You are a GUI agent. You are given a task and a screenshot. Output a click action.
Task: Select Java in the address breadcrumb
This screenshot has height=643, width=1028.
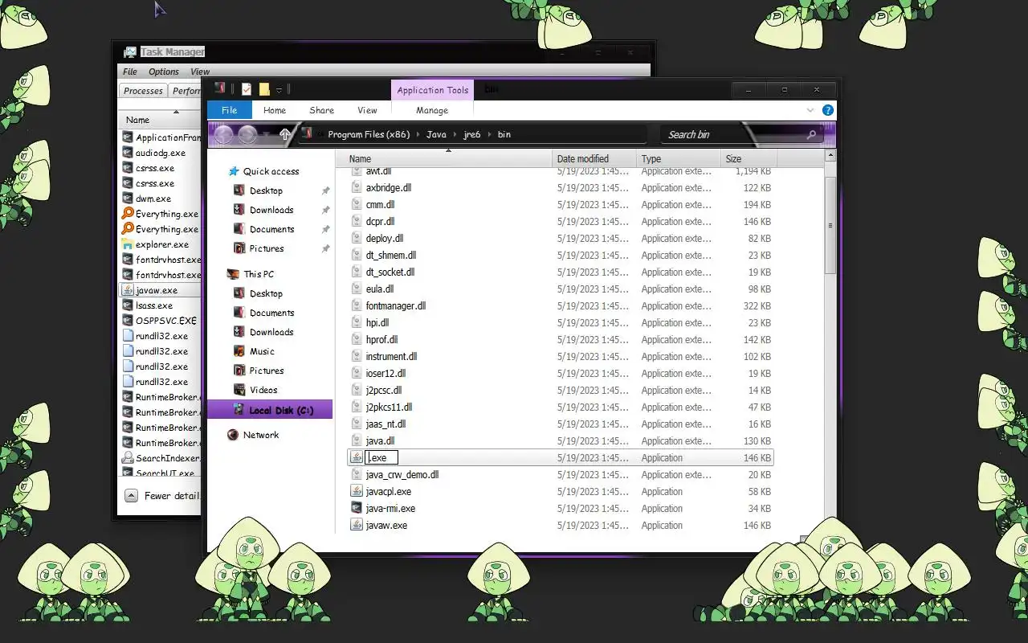(x=436, y=134)
